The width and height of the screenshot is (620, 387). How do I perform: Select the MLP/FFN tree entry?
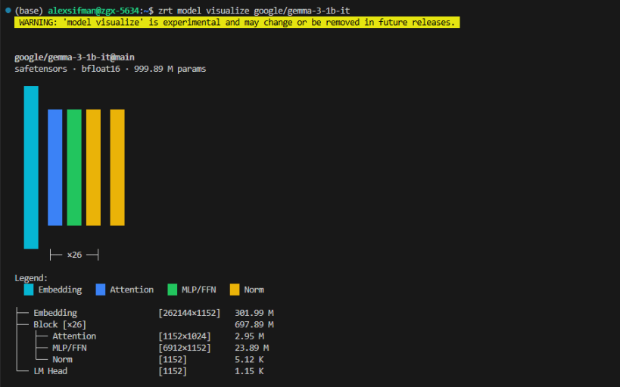click(70, 348)
